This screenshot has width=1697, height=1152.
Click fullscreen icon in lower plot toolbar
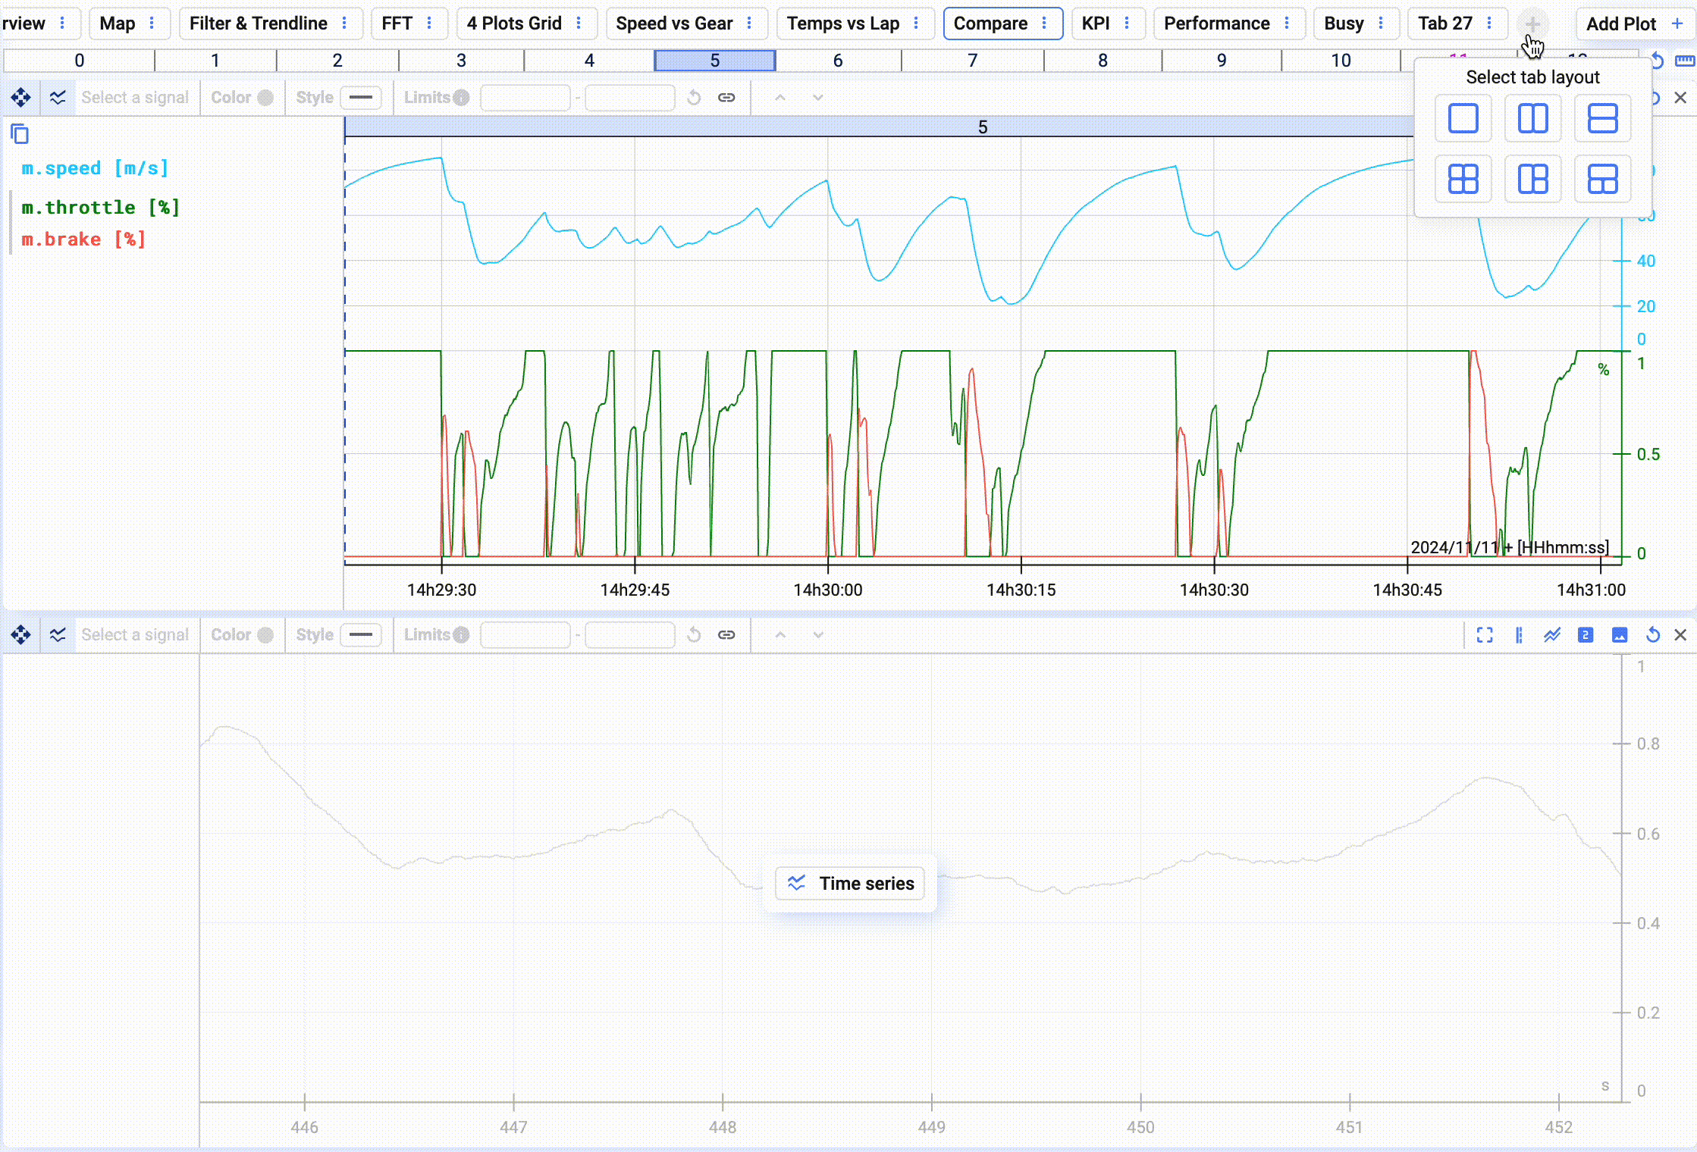[1485, 635]
